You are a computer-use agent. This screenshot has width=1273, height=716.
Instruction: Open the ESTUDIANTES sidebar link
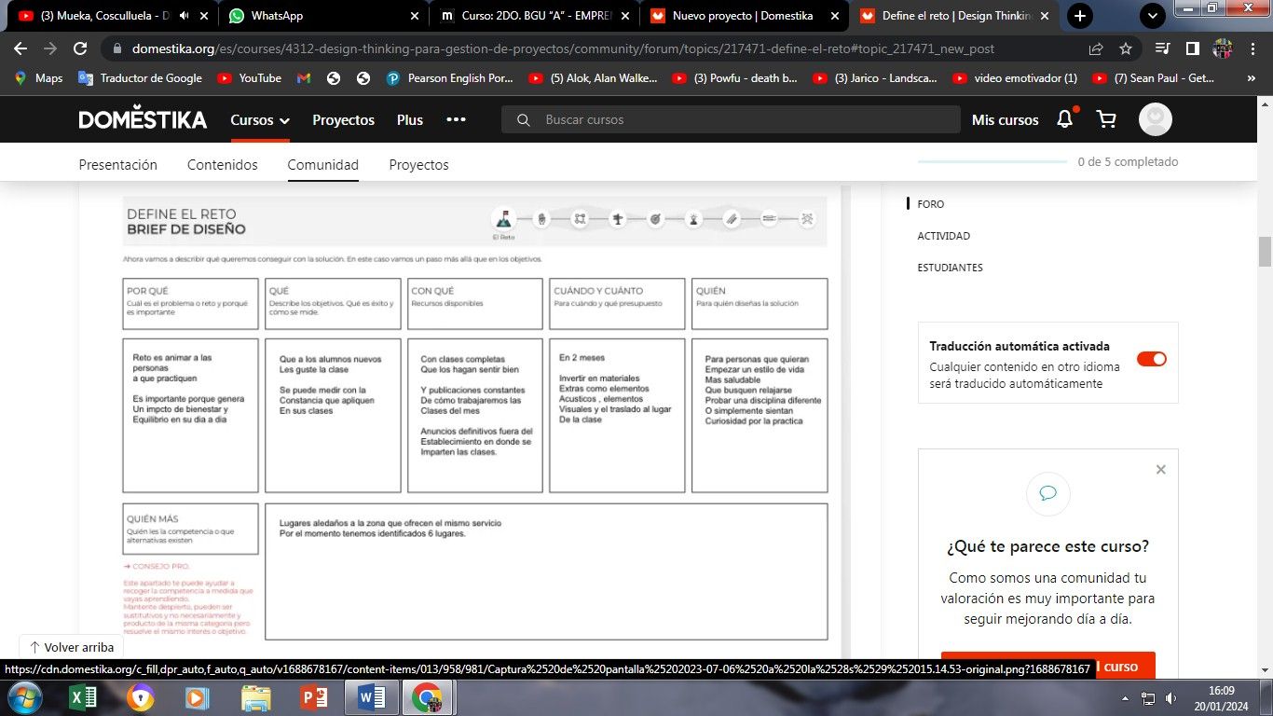pos(950,268)
